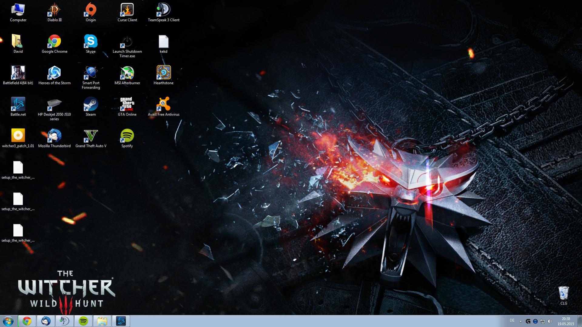Image resolution: width=582 pixels, height=327 pixels.
Task: Show hidden system tray icons
Action: coord(520,321)
